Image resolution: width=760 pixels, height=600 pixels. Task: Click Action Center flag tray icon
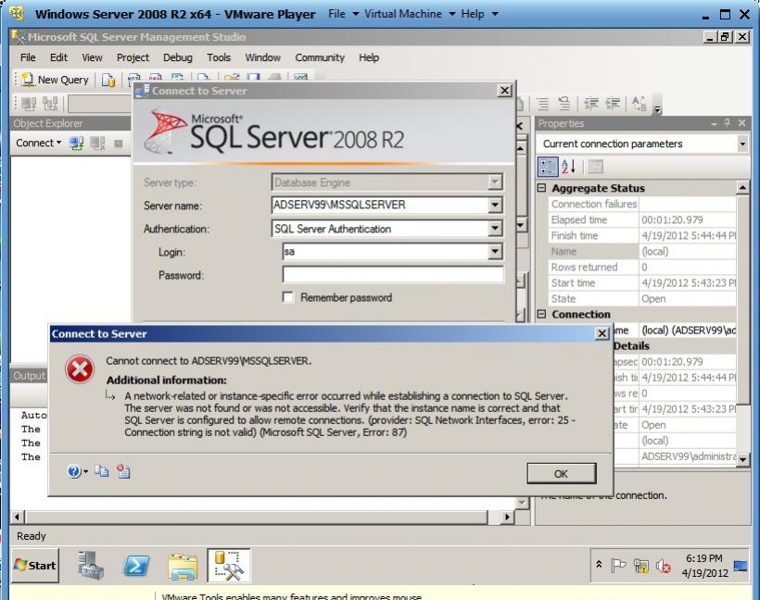(618, 565)
